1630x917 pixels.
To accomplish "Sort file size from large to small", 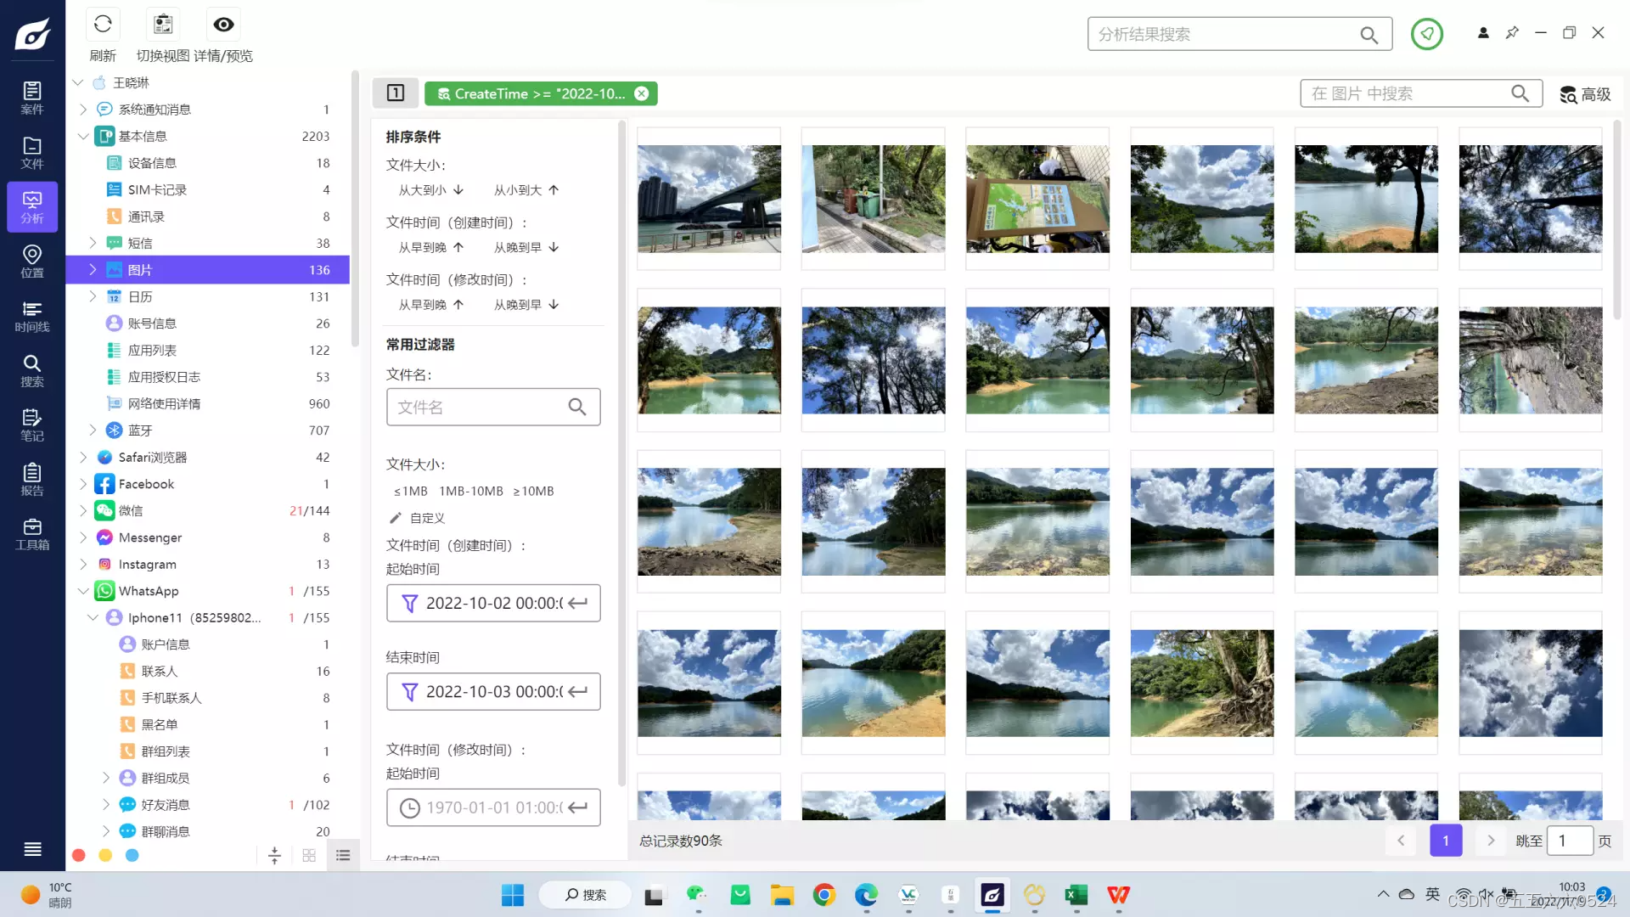I will coord(430,190).
